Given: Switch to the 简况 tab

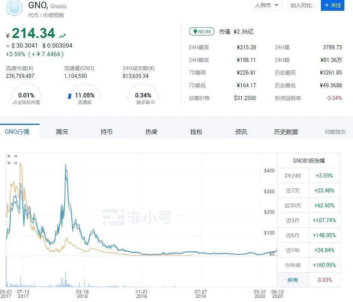Looking at the screenshot, I should tap(62, 132).
